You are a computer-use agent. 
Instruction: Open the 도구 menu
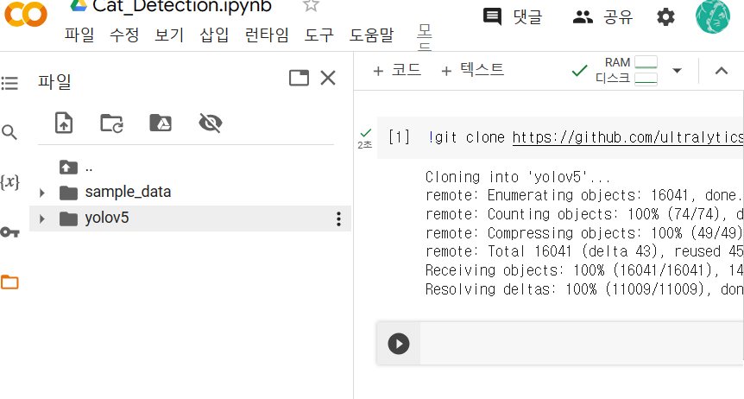pyautogui.click(x=318, y=35)
